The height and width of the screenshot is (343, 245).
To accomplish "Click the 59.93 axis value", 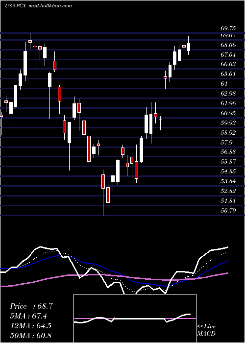I will pyautogui.click(x=228, y=123).
